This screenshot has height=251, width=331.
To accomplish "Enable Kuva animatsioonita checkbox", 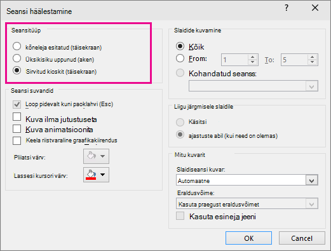I will pyautogui.click(x=17, y=128).
